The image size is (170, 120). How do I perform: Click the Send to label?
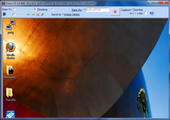click(x=56, y=15)
